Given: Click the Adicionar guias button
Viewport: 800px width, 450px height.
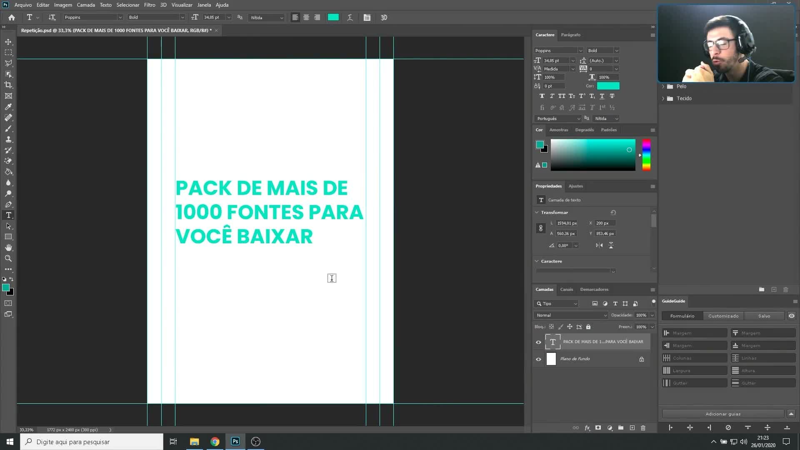Looking at the screenshot, I should pos(723,414).
